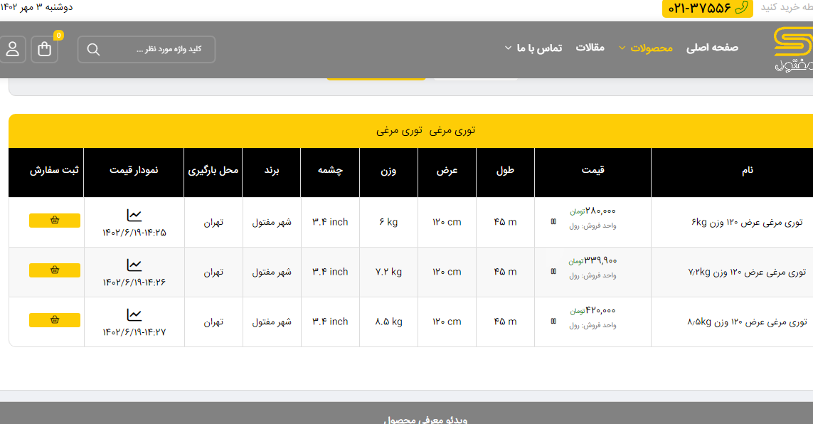The width and height of the screenshot is (813, 424).
Task: Open the مقالات menu item
Action: 590,48
